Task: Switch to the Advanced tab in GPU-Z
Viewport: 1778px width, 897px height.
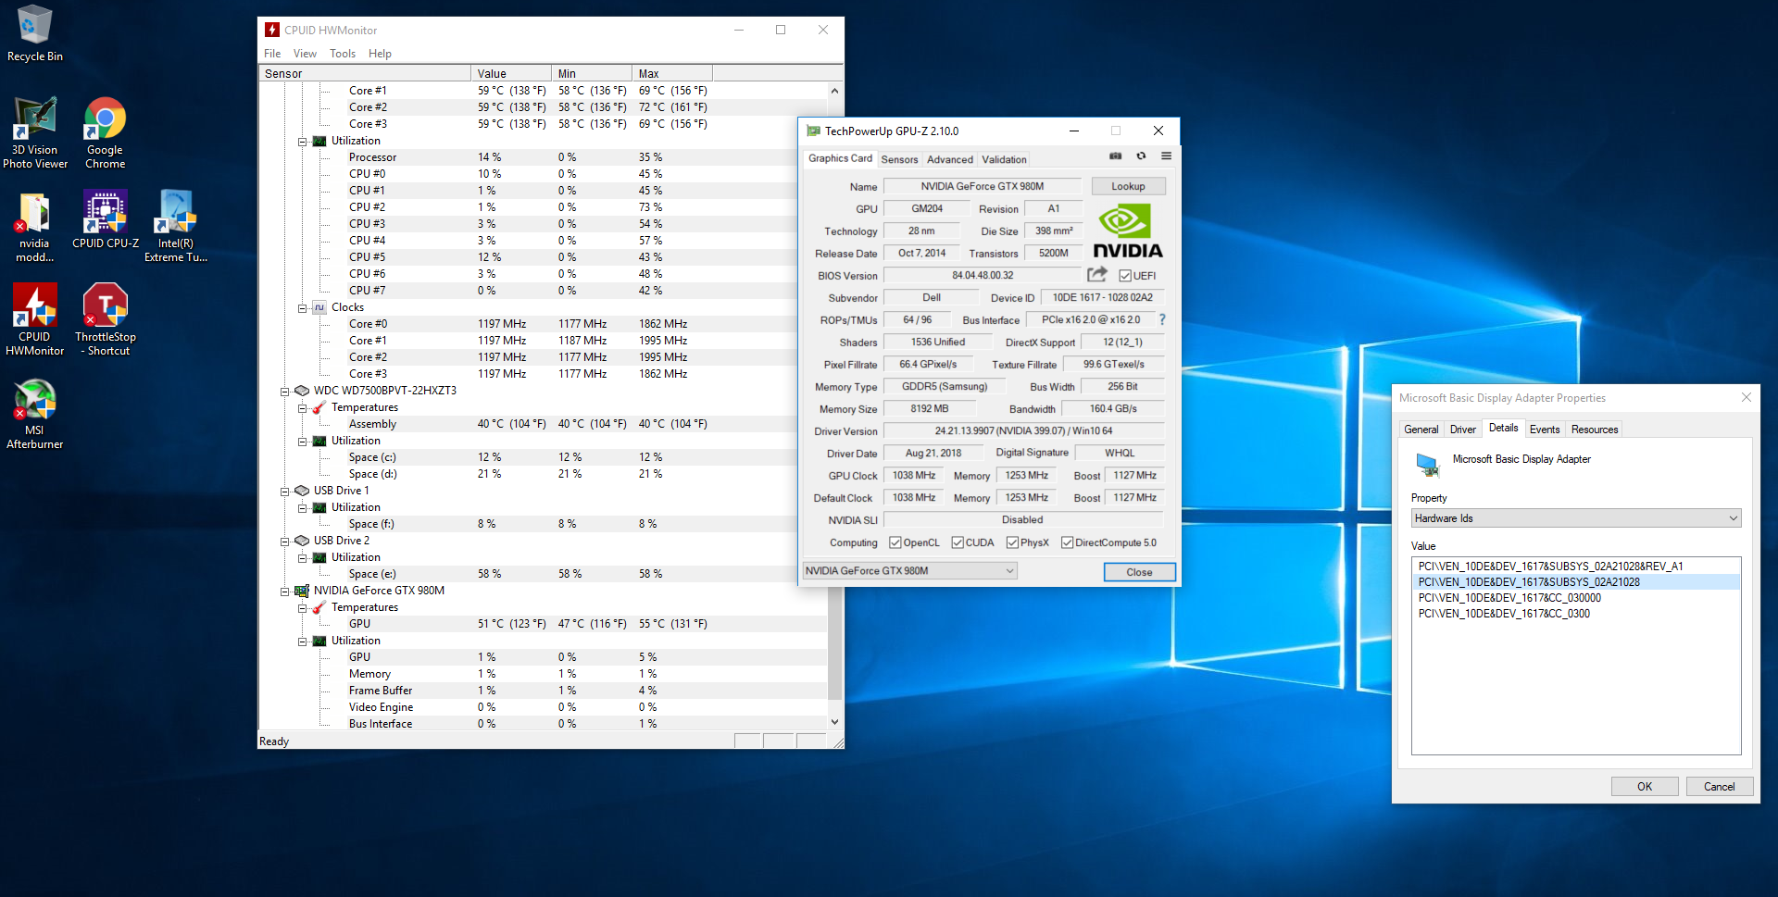Action: pos(949,159)
